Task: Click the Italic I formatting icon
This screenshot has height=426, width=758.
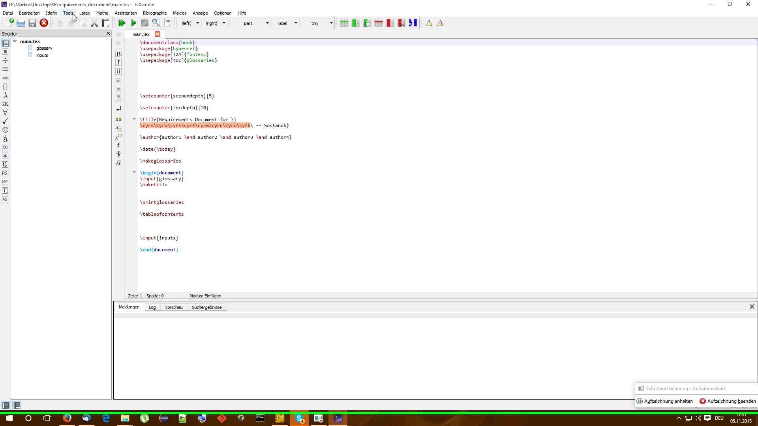Action: coord(118,63)
